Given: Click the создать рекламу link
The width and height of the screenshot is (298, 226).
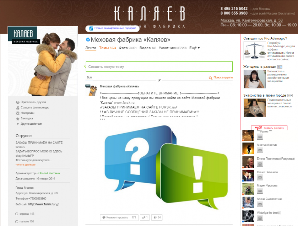Looking at the screenshot, I should point(274,128).
